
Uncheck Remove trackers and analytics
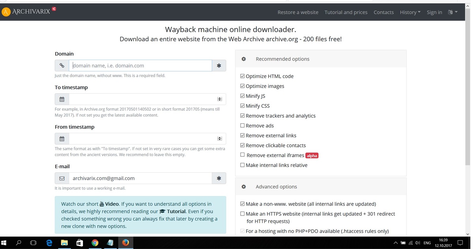(x=243, y=116)
